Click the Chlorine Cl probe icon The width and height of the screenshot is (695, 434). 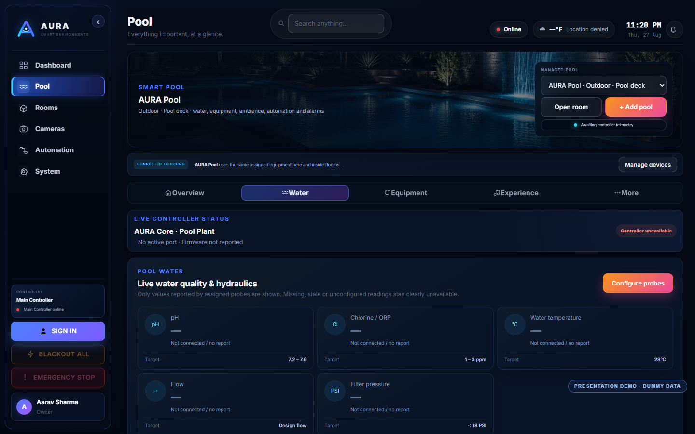coord(335,325)
